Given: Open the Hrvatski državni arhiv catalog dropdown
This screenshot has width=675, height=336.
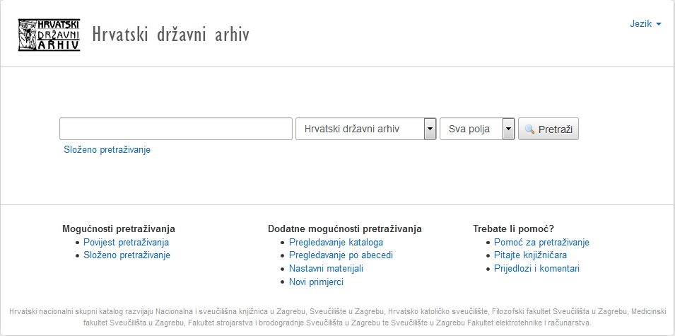Looking at the screenshot, I should pyautogui.click(x=366, y=129).
